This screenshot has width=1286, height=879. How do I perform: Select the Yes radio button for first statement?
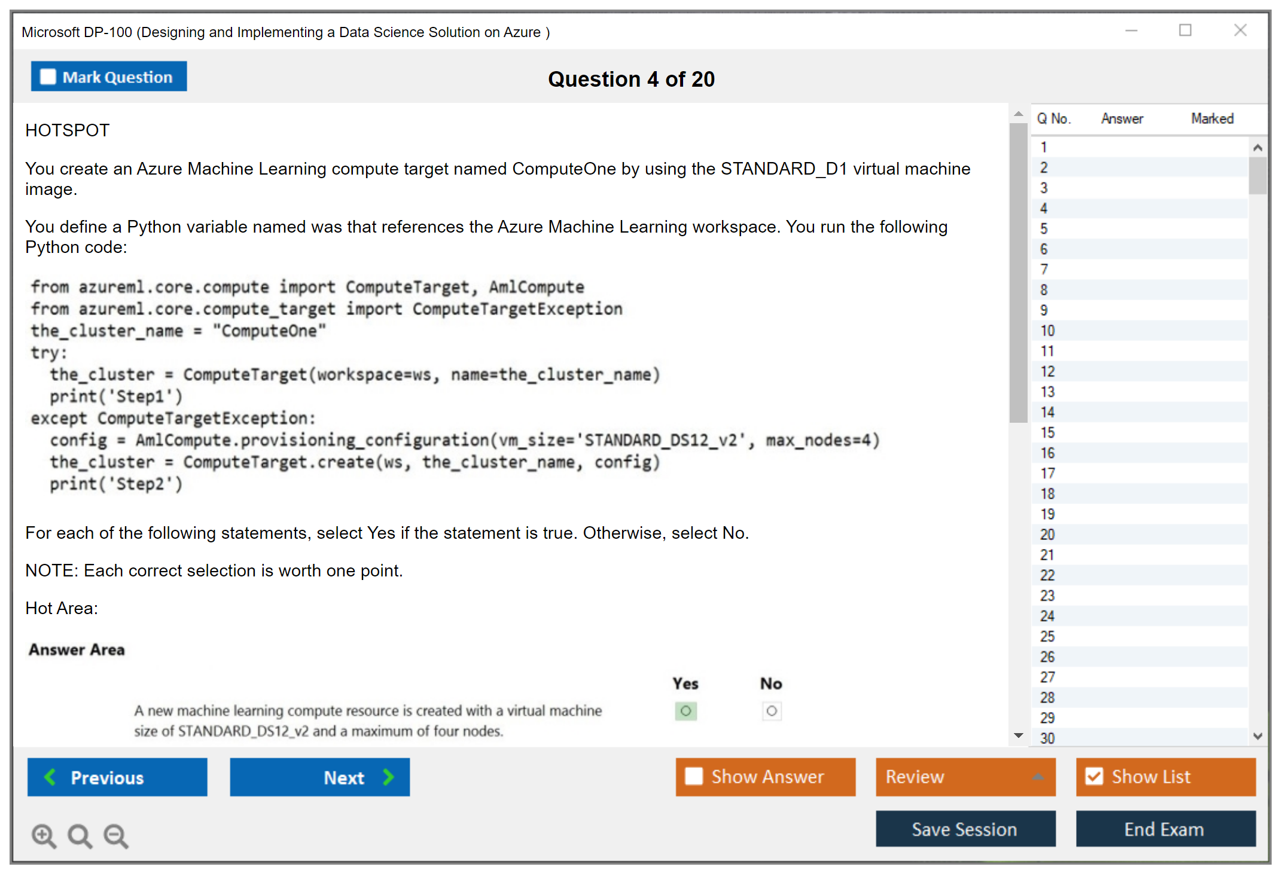(x=686, y=711)
